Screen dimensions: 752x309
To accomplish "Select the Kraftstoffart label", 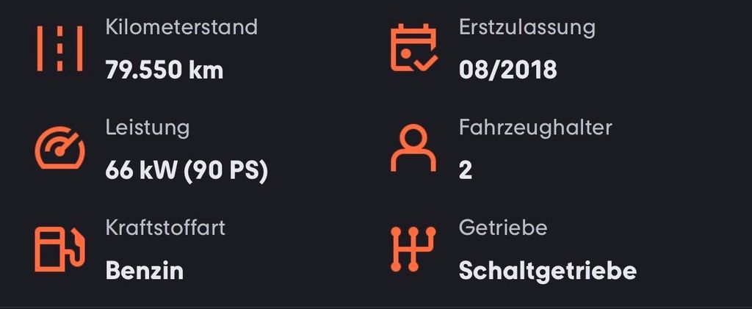I will (165, 228).
